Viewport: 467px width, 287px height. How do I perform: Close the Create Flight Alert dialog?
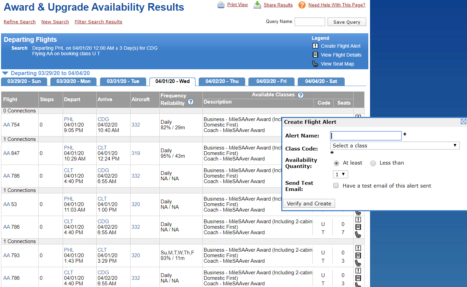463,121
